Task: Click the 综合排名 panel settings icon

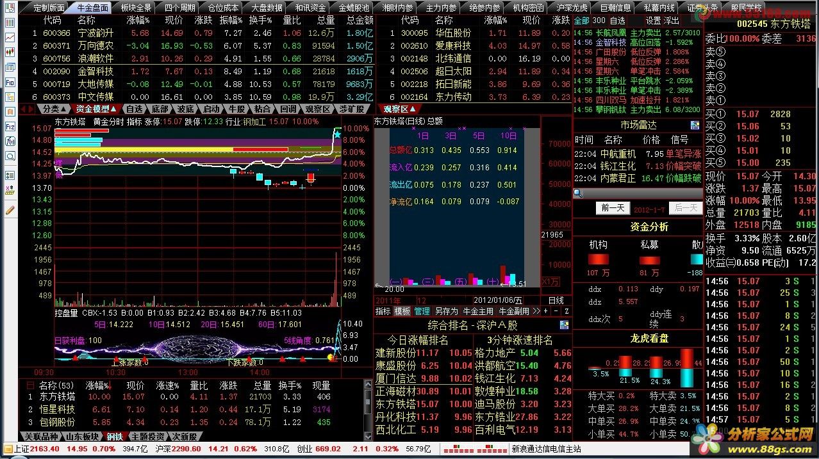Action: point(563,325)
